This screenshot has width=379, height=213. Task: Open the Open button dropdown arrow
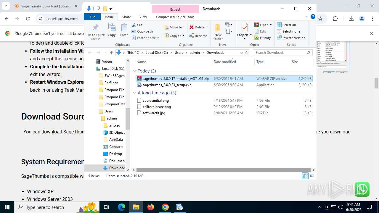click(x=271, y=25)
